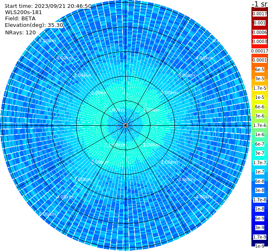Select the 6e-9 colorbar label
The width and height of the screenshot is (268, 251).
260,218
